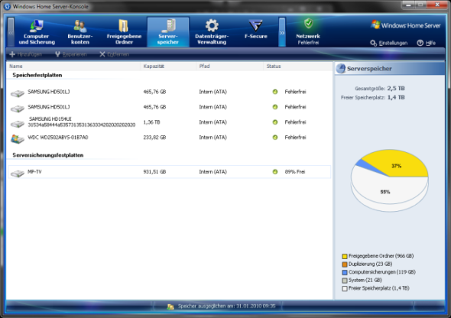
Task: Click the Reparieren toolbar button
Action: 71,54
